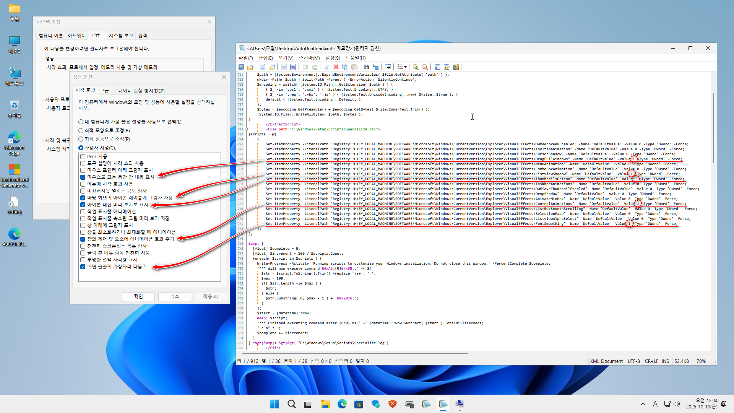
Task: Toggle the word wrap toolbar icon
Action: click(388, 67)
